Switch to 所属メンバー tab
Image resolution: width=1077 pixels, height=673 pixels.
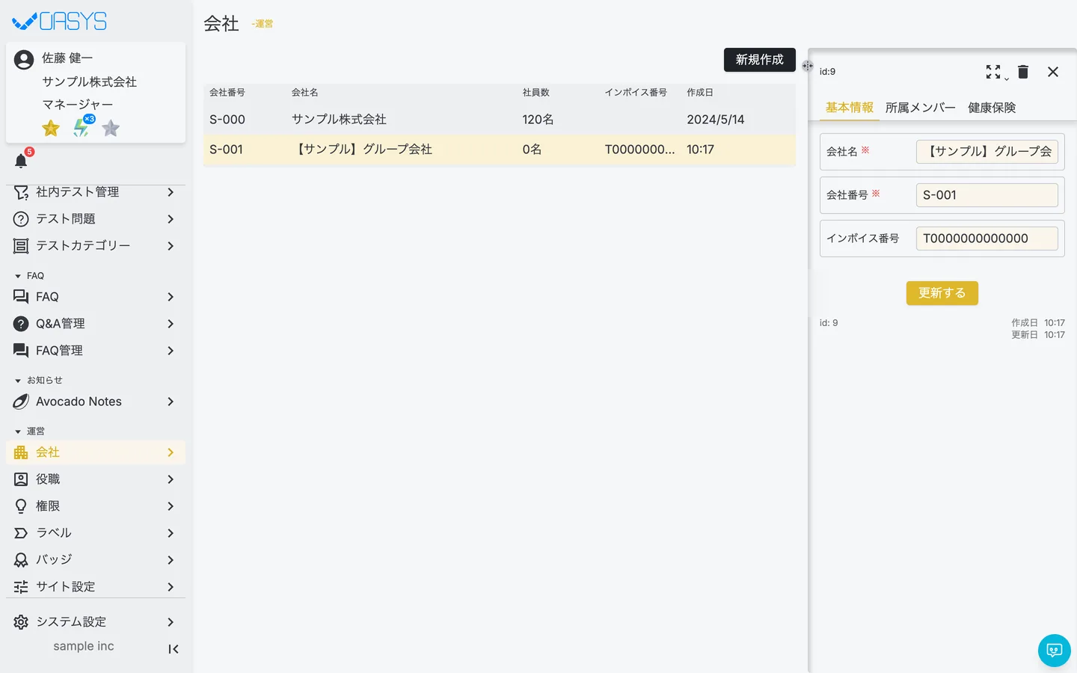pyautogui.click(x=921, y=108)
